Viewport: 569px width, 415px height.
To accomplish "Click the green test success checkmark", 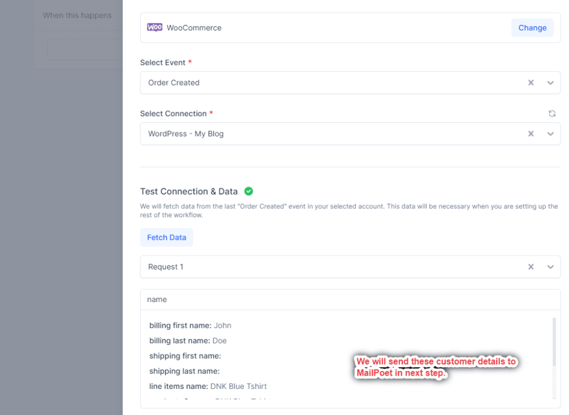I will pos(248,191).
